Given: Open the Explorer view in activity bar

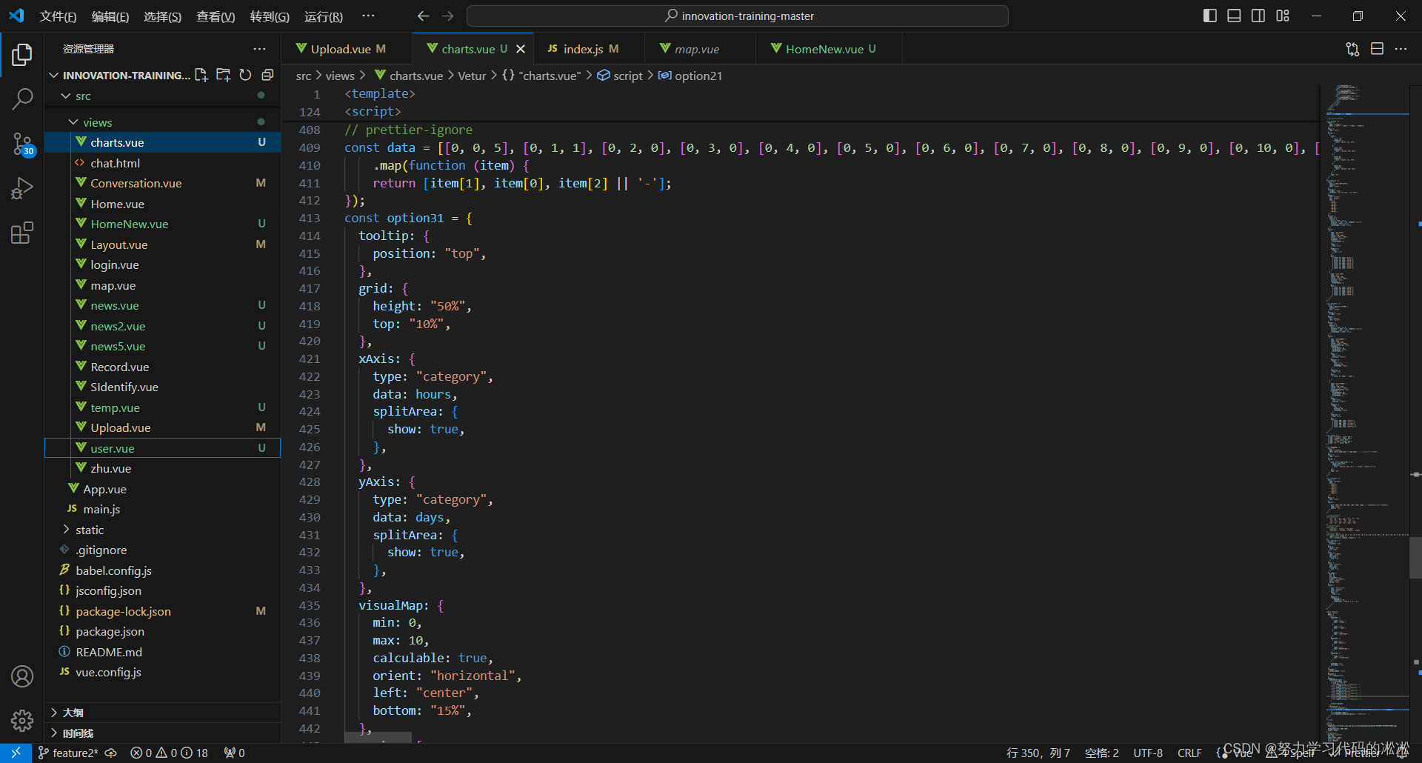Looking at the screenshot, I should coord(22,55).
